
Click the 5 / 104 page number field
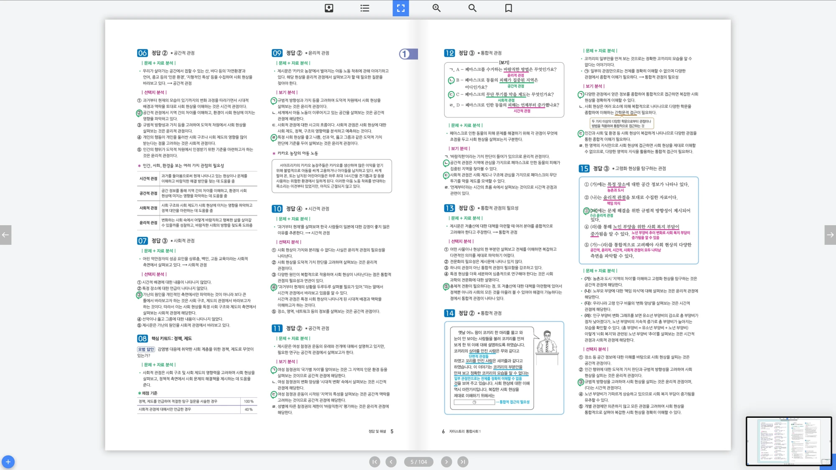tap(418, 462)
